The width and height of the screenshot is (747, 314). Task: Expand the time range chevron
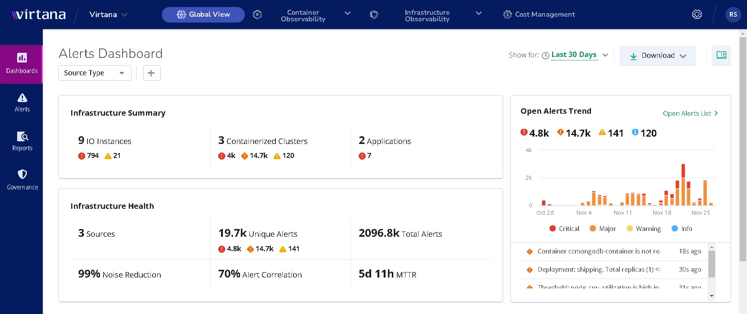[605, 55]
